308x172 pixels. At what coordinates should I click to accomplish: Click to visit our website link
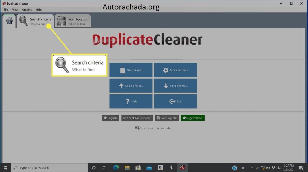click(153, 128)
